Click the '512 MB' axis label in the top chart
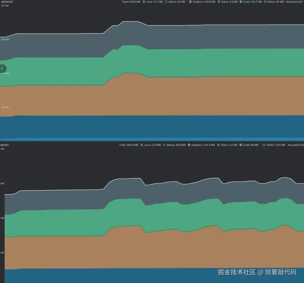Viewport: 304px width, 283px height. tap(5, 6)
